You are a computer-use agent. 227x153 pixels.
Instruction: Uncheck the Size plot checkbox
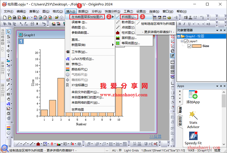189,46
